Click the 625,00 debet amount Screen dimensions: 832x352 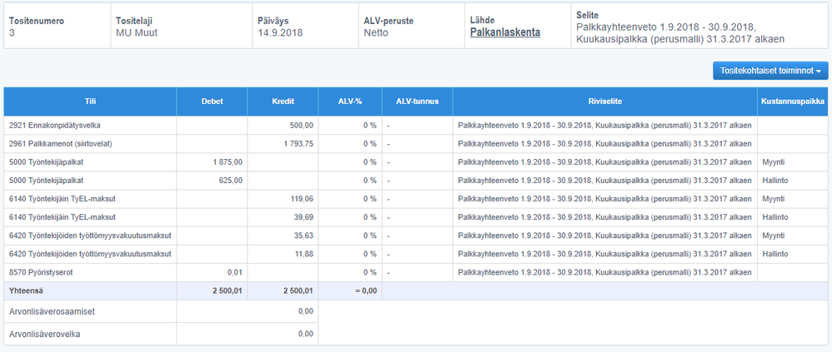point(231,181)
